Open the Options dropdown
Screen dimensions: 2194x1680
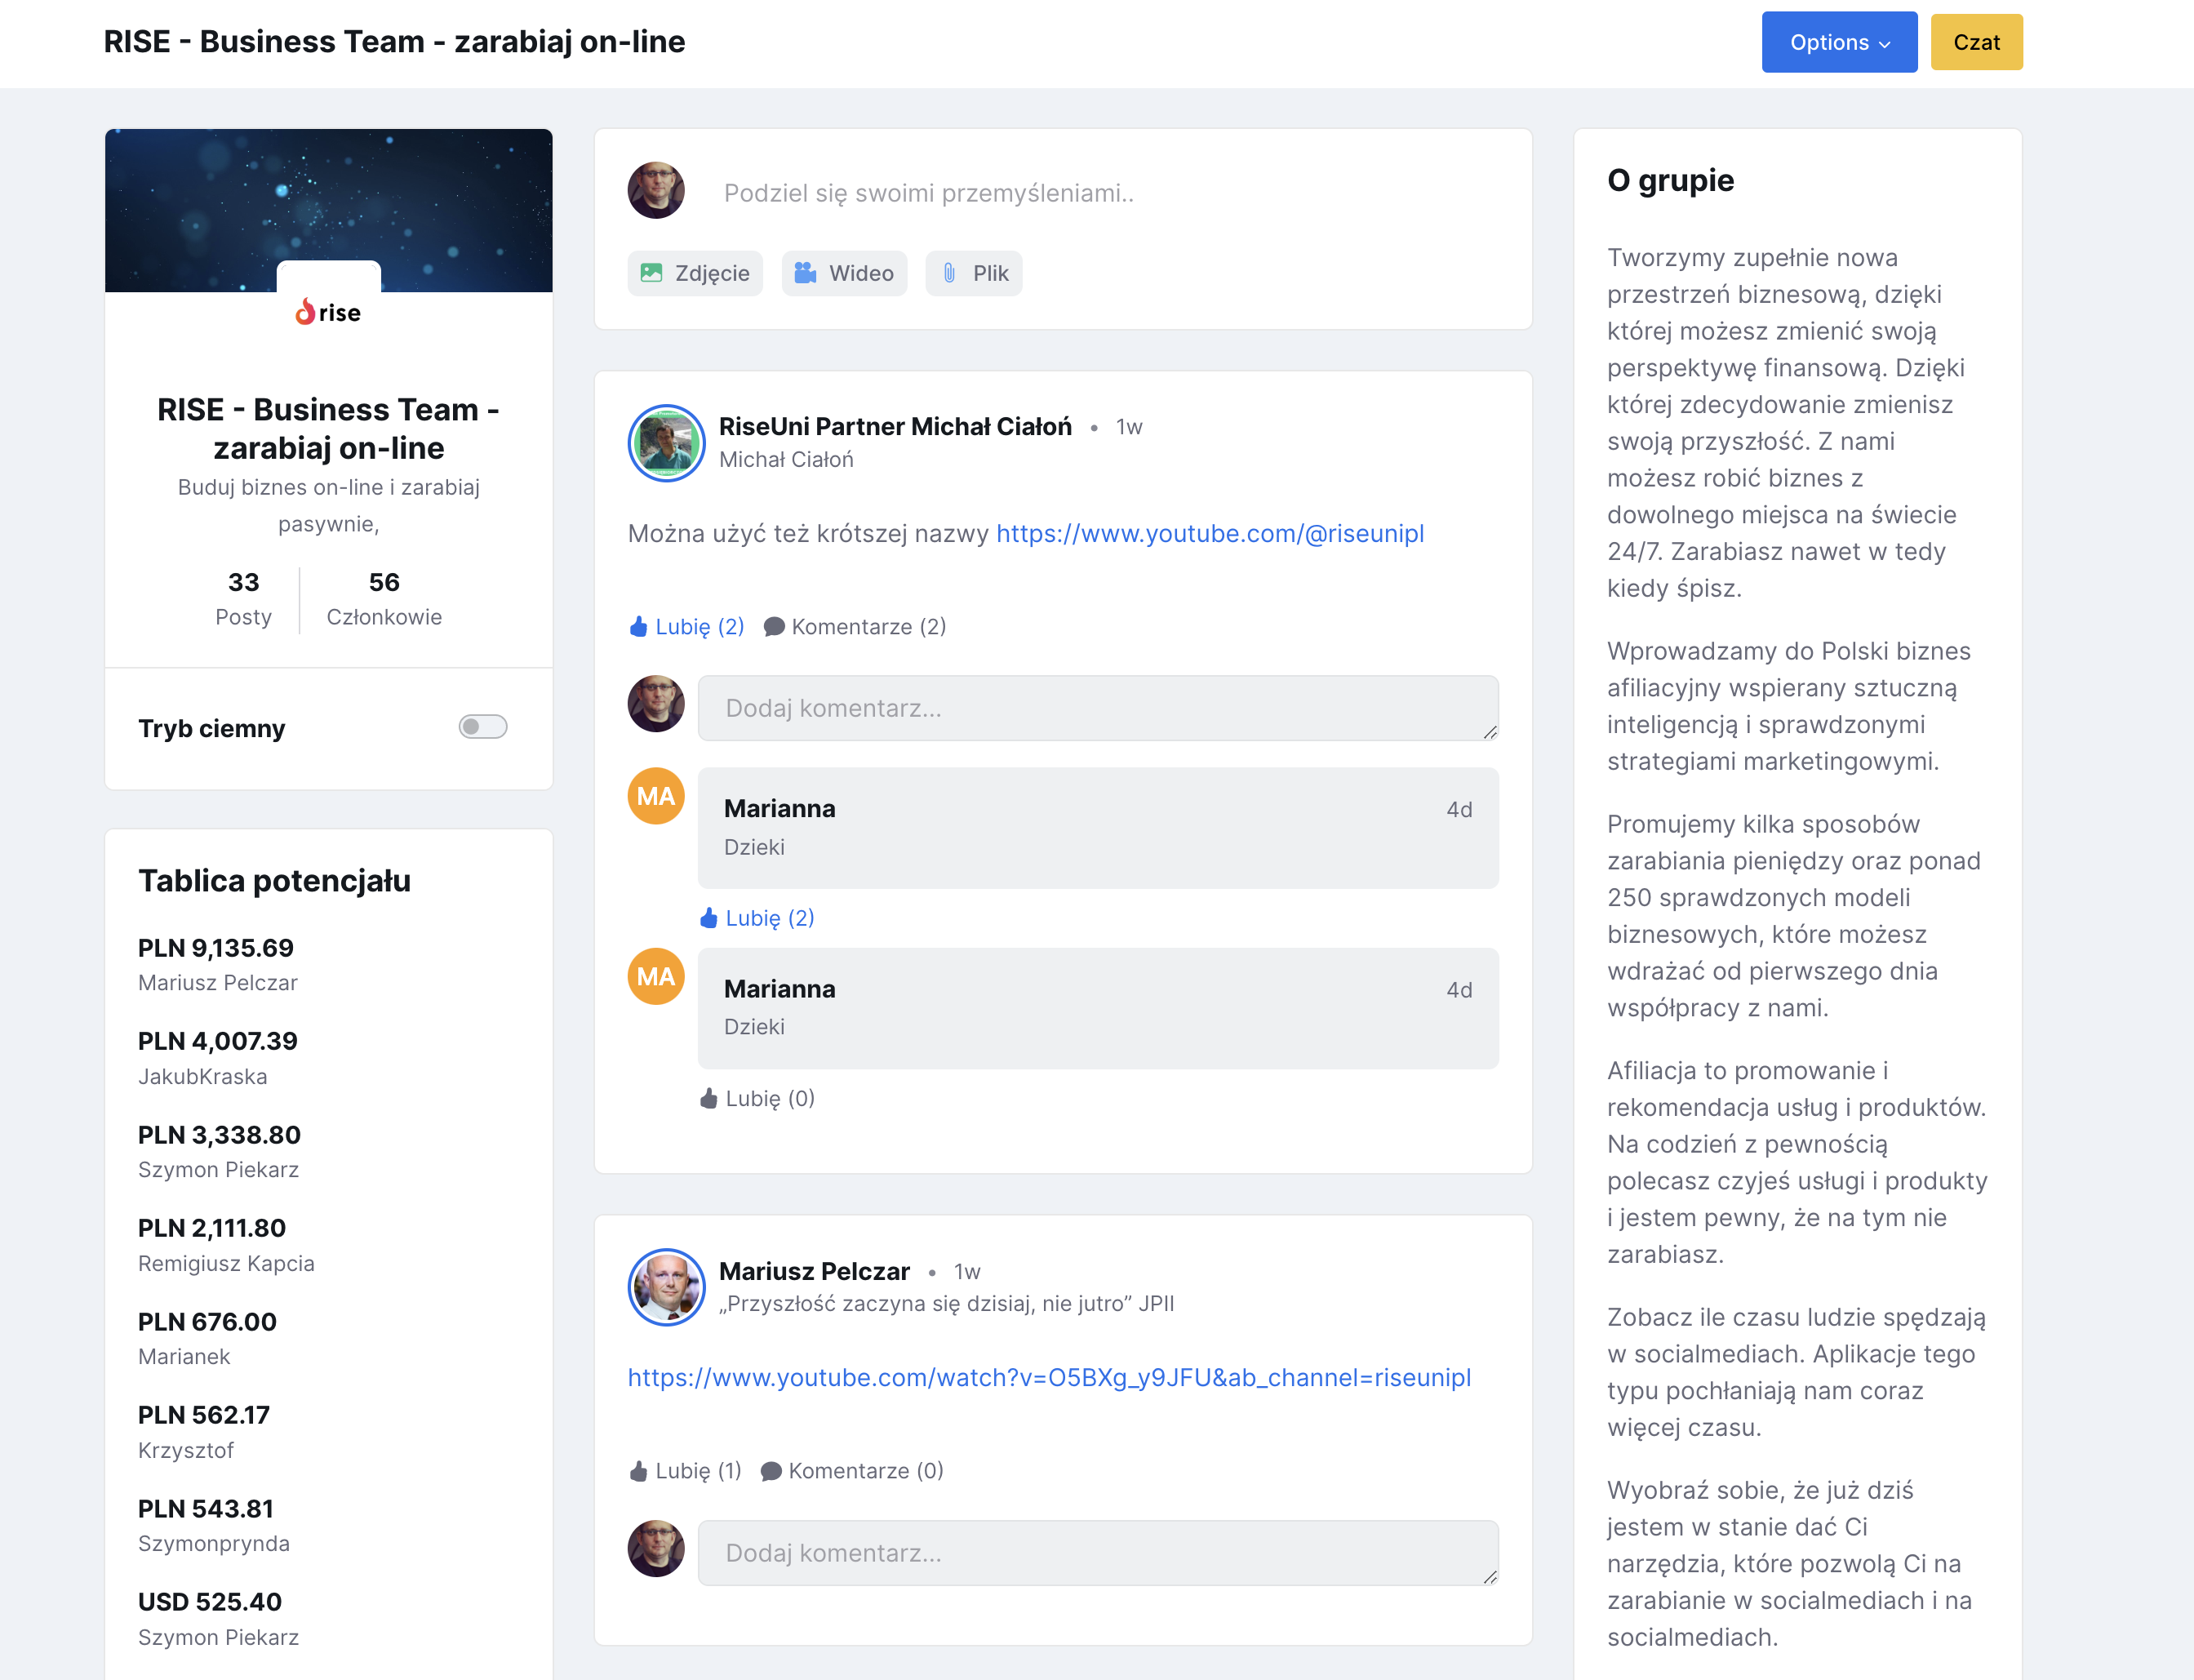(1838, 42)
